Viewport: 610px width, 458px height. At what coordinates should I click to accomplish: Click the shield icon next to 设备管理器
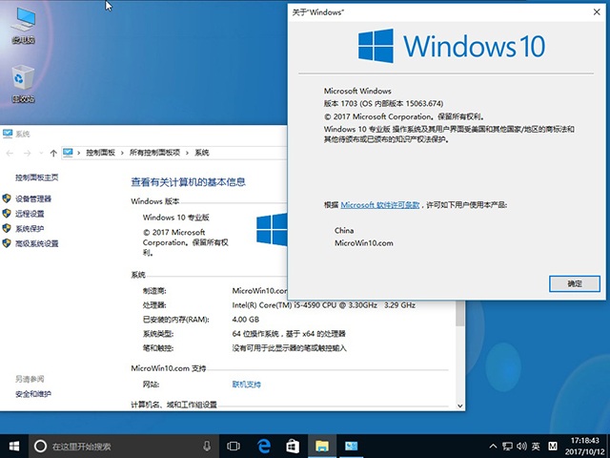pyautogui.click(x=7, y=198)
